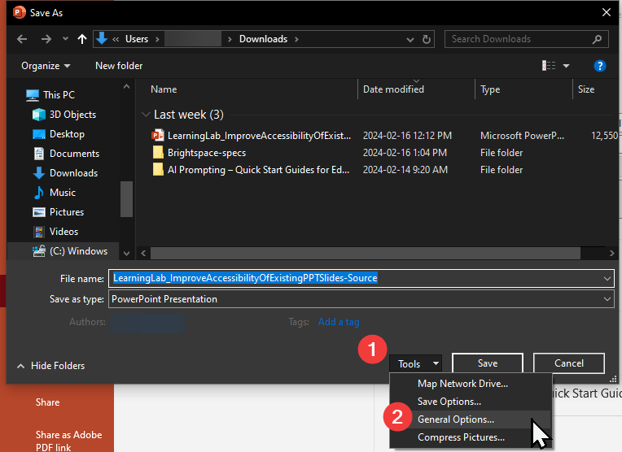The width and height of the screenshot is (622, 452).
Task: Click the search magnifier icon
Action: [598, 39]
